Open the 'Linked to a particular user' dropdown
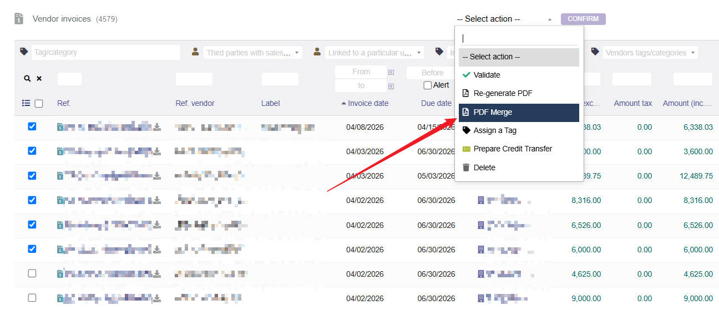This screenshot has height=310, width=719. [x=374, y=53]
